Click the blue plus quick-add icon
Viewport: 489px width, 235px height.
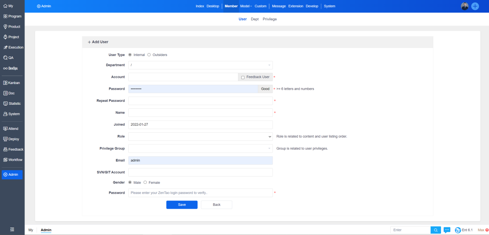[475, 6]
